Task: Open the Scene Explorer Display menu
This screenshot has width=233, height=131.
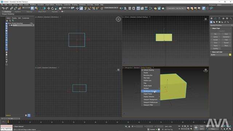Action: (x=14, y=18)
